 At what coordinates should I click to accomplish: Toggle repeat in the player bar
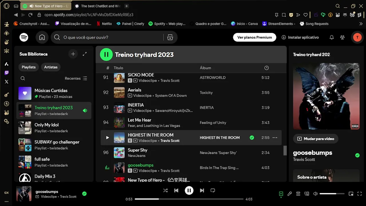click(x=213, y=191)
